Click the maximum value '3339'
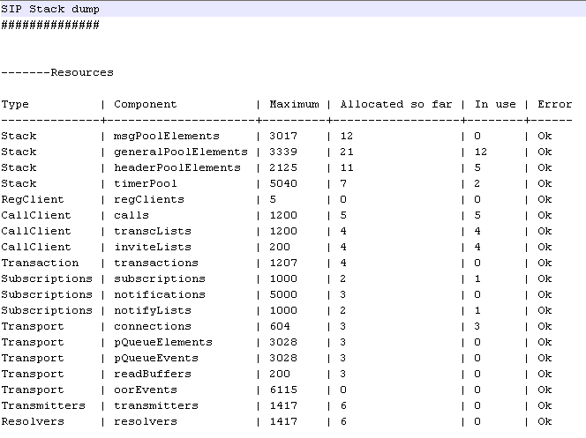Image resolution: width=586 pixels, height=438 pixels. (x=283, y=152)
